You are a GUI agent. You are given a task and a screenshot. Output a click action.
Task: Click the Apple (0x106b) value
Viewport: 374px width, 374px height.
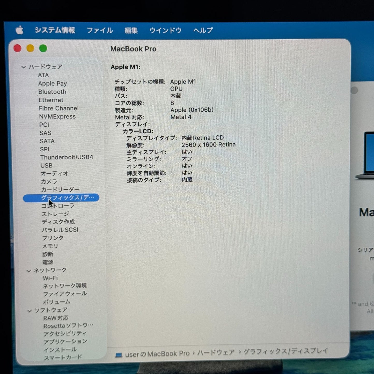pos(192,110)
